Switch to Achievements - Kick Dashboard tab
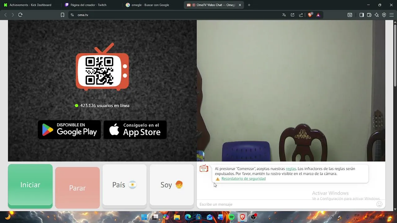This screenshot has height=223, width=397. pyautogui.click(x=30, y=5)
